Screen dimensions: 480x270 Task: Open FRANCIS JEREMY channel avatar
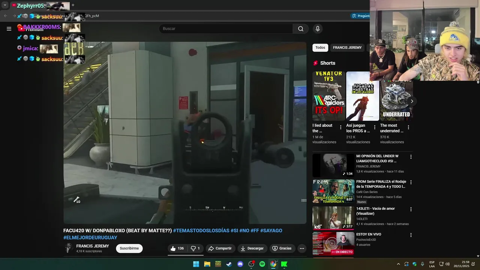click(x=68, y=248)
